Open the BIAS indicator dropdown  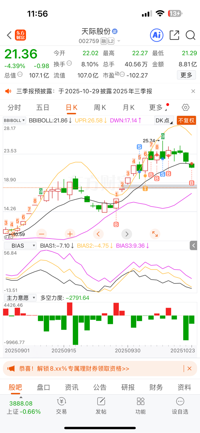[x=20, y=246]
